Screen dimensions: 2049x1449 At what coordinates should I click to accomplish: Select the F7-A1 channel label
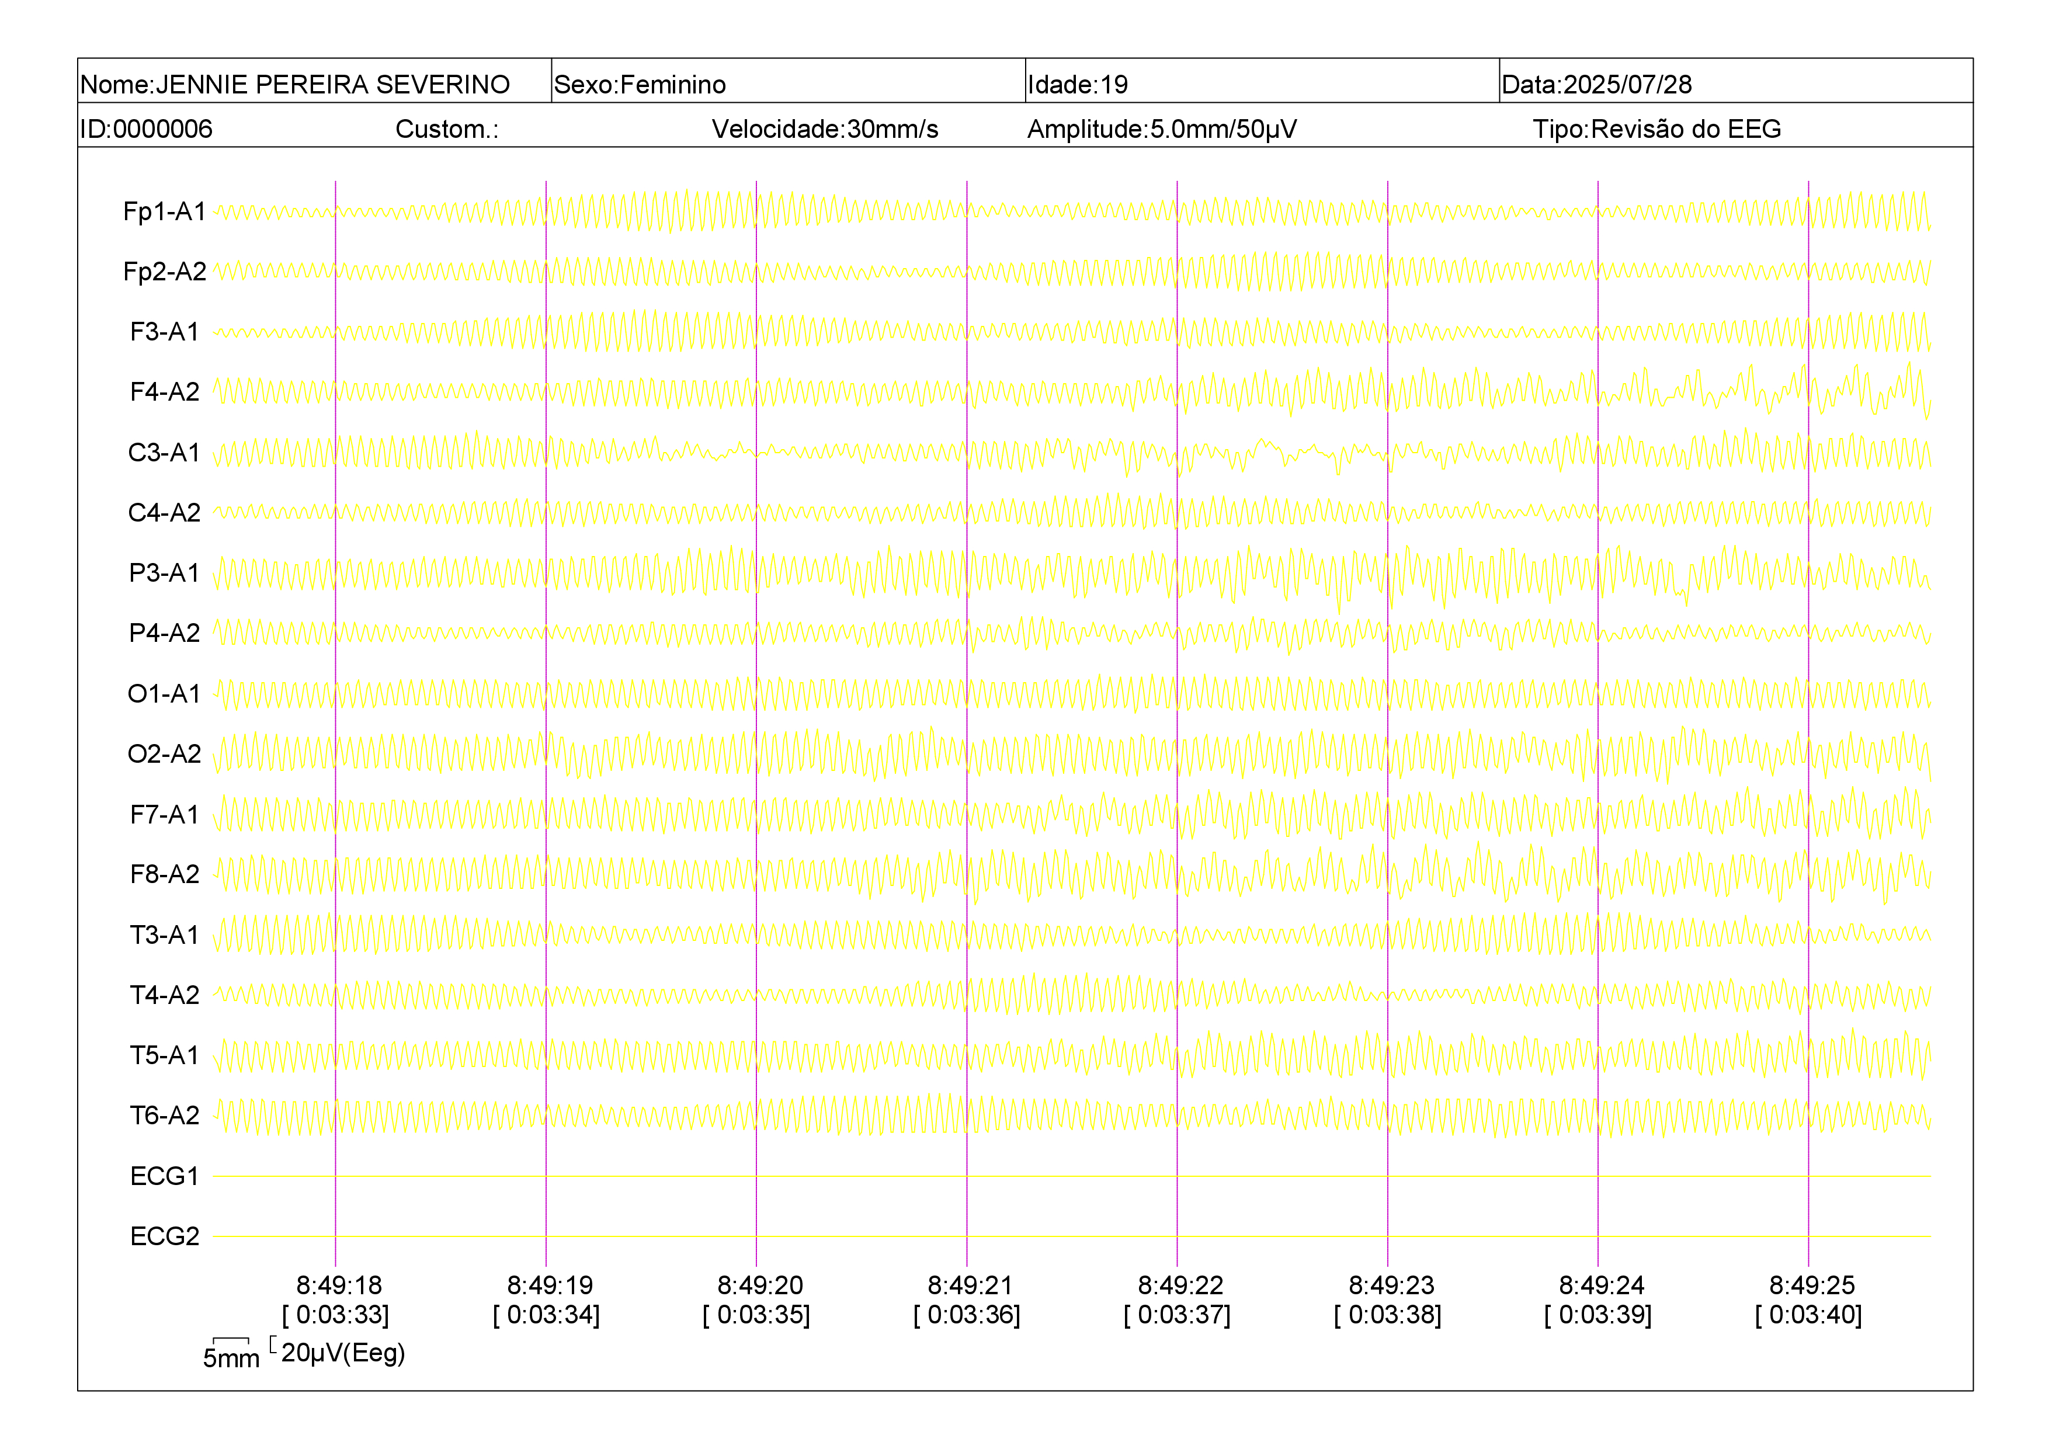tap(165, 815)
